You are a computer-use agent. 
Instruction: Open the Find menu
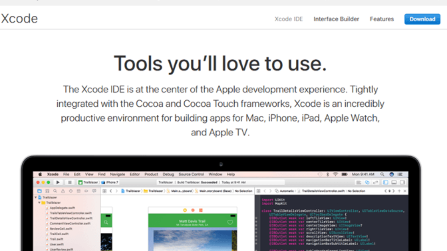point(102,174)
